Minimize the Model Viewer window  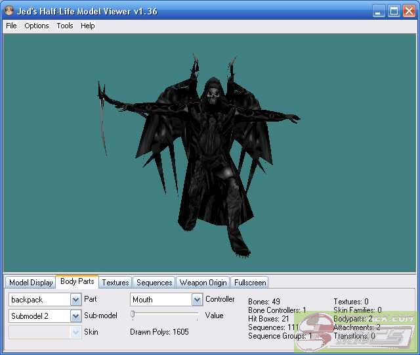(x=378, y=11)
